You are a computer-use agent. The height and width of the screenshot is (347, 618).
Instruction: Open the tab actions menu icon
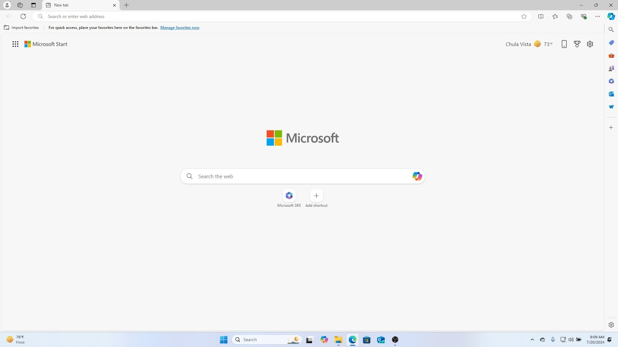33,5
